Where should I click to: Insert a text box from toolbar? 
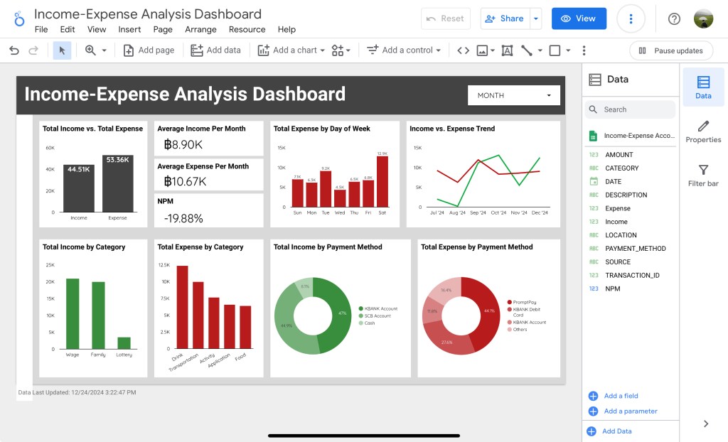(x=507, y=50)
